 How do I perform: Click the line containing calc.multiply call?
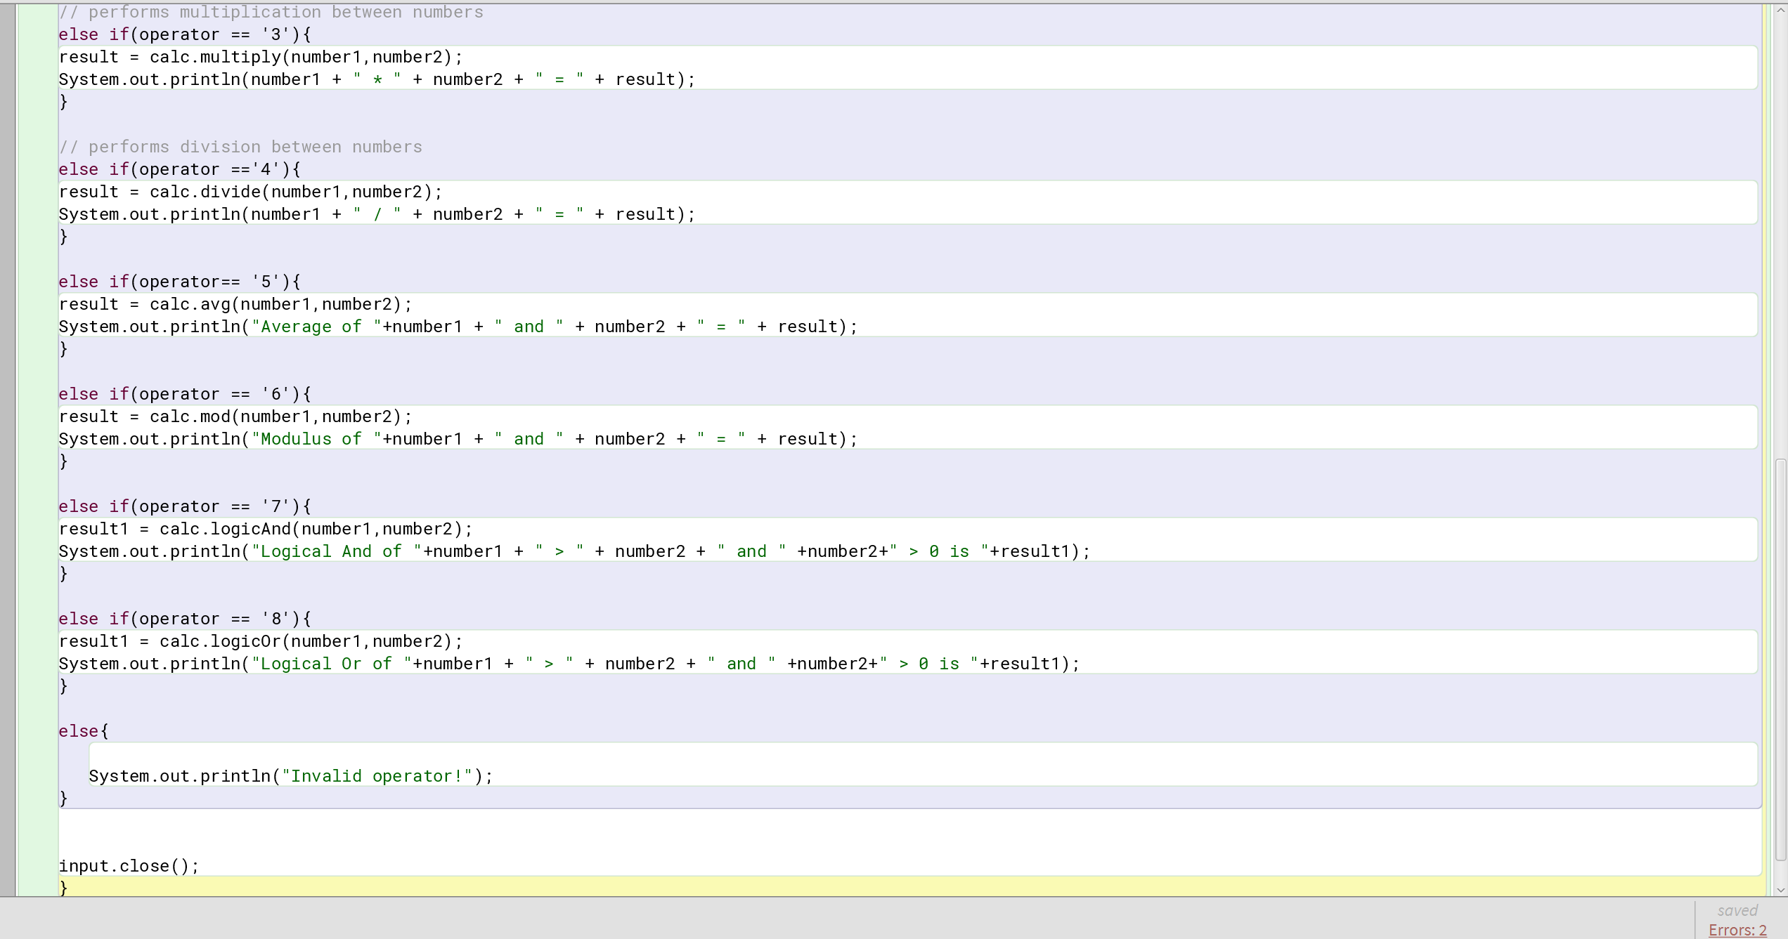pos(260,56)
